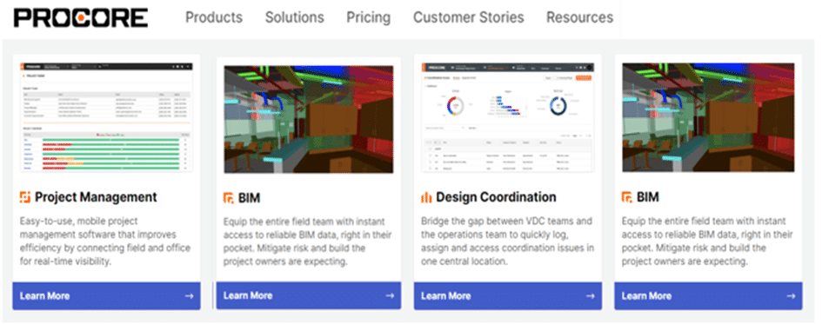822x324 pixels.
Task: Go to the Pricing page
Action: point(369,17)
